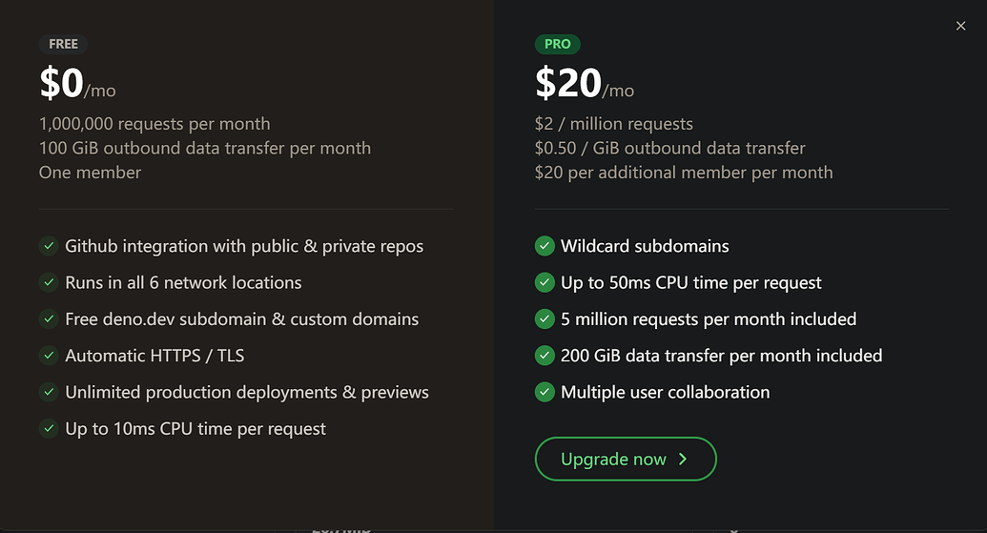This screenshot has width=987, height=533.
Task: Click checkmark beside Free deno.dev subdomain
Action: coord(49,319)
